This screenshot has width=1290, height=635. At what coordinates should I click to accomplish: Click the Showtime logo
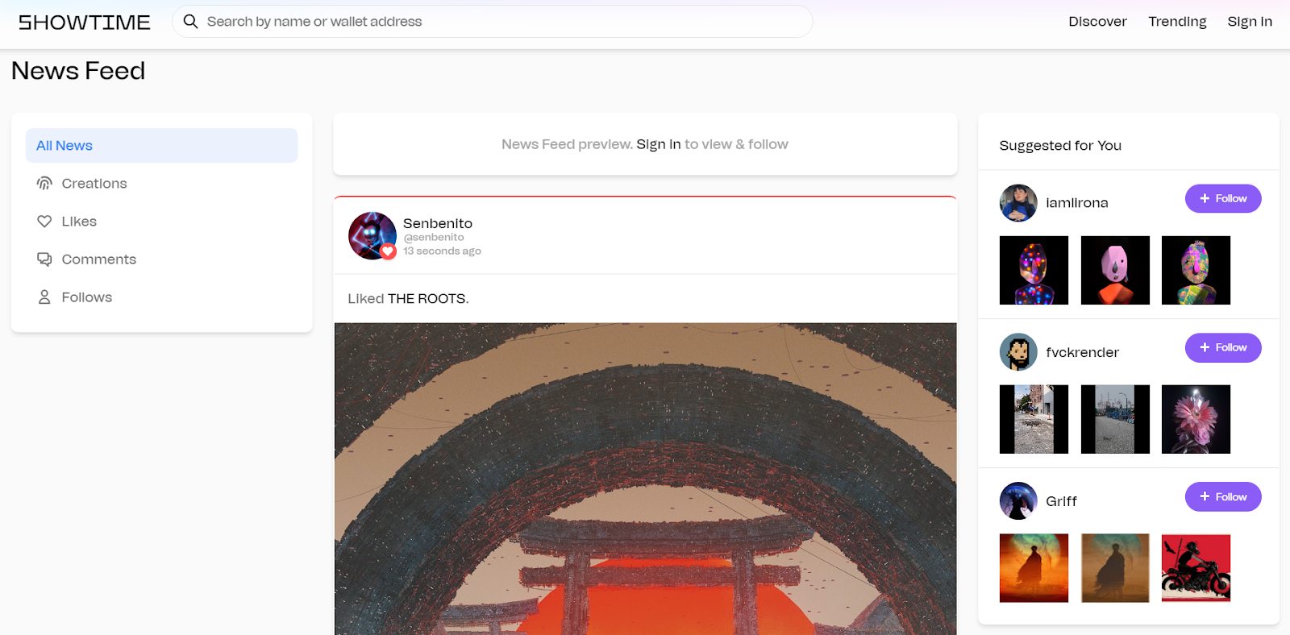coord(85,23)
